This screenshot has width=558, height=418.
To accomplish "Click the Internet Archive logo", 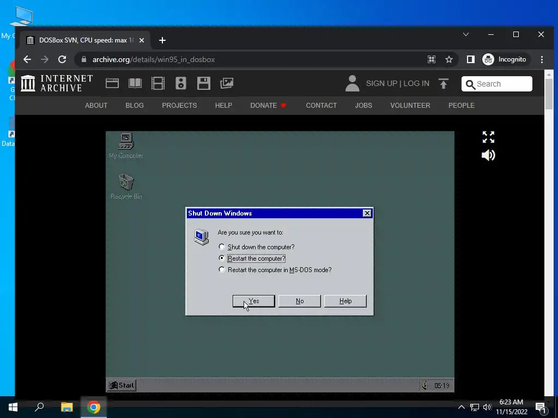I will (57, 83).
